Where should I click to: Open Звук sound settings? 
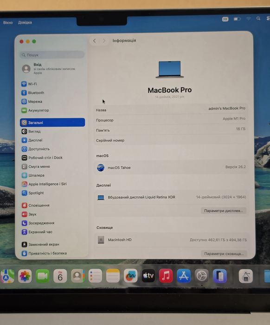(x=29, y=214)
